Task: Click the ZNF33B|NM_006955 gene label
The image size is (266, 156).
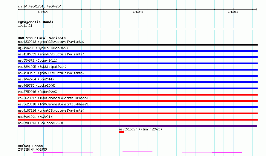Action: pyautogui.click(x=32, y=149)
